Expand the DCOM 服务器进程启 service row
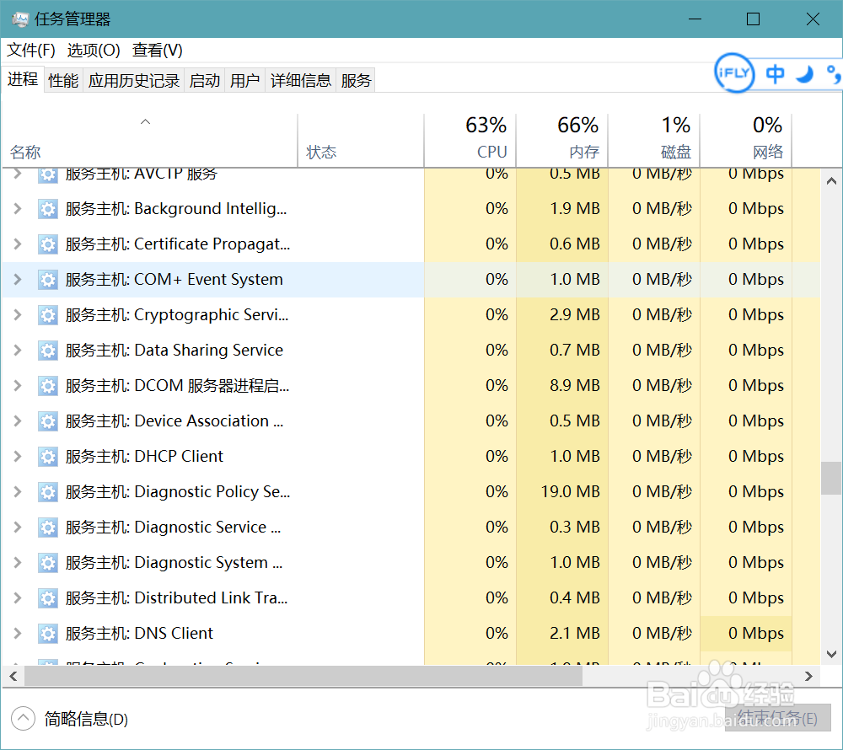This screenshot has width=843, height=750. pos(17,385)
